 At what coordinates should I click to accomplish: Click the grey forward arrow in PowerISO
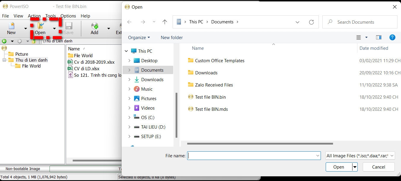pos(19,41)
